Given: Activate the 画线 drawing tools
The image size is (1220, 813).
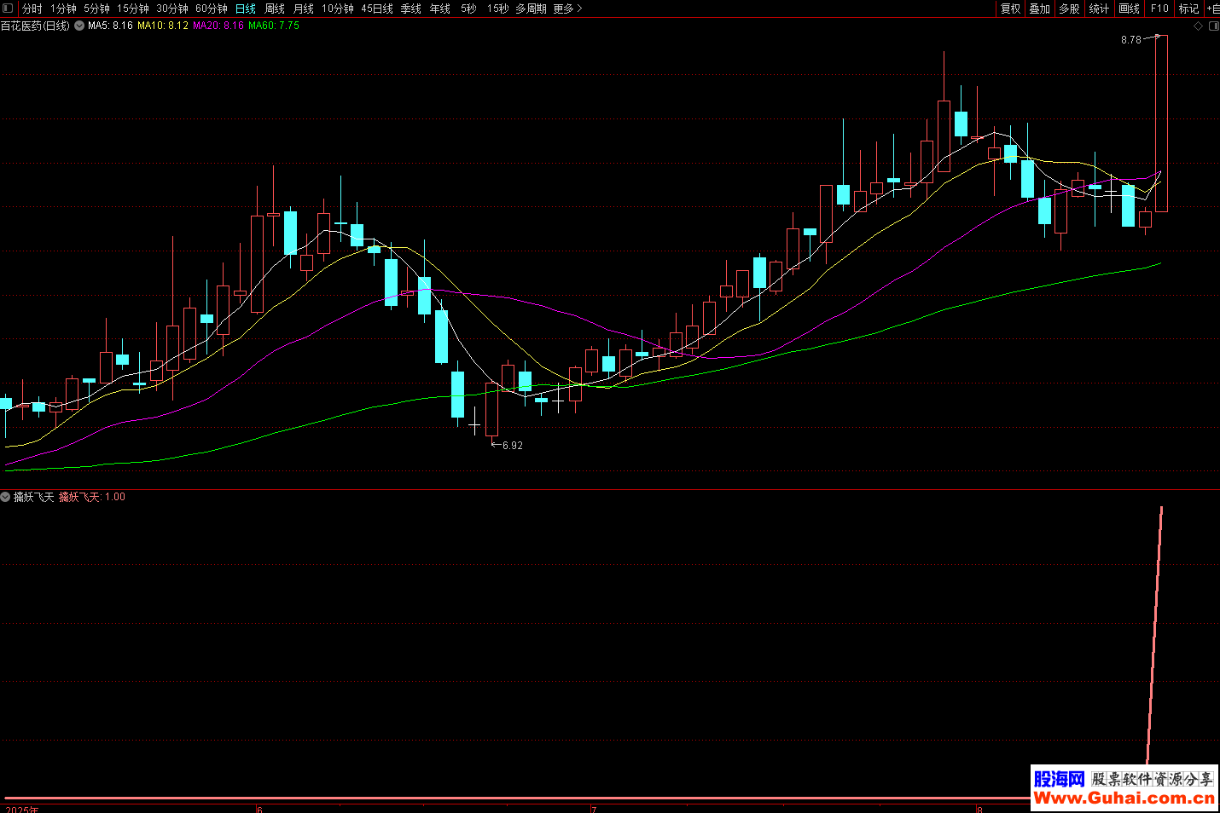Looking at the screenshot, I should pyautogui.click(x=1130, y=9).
